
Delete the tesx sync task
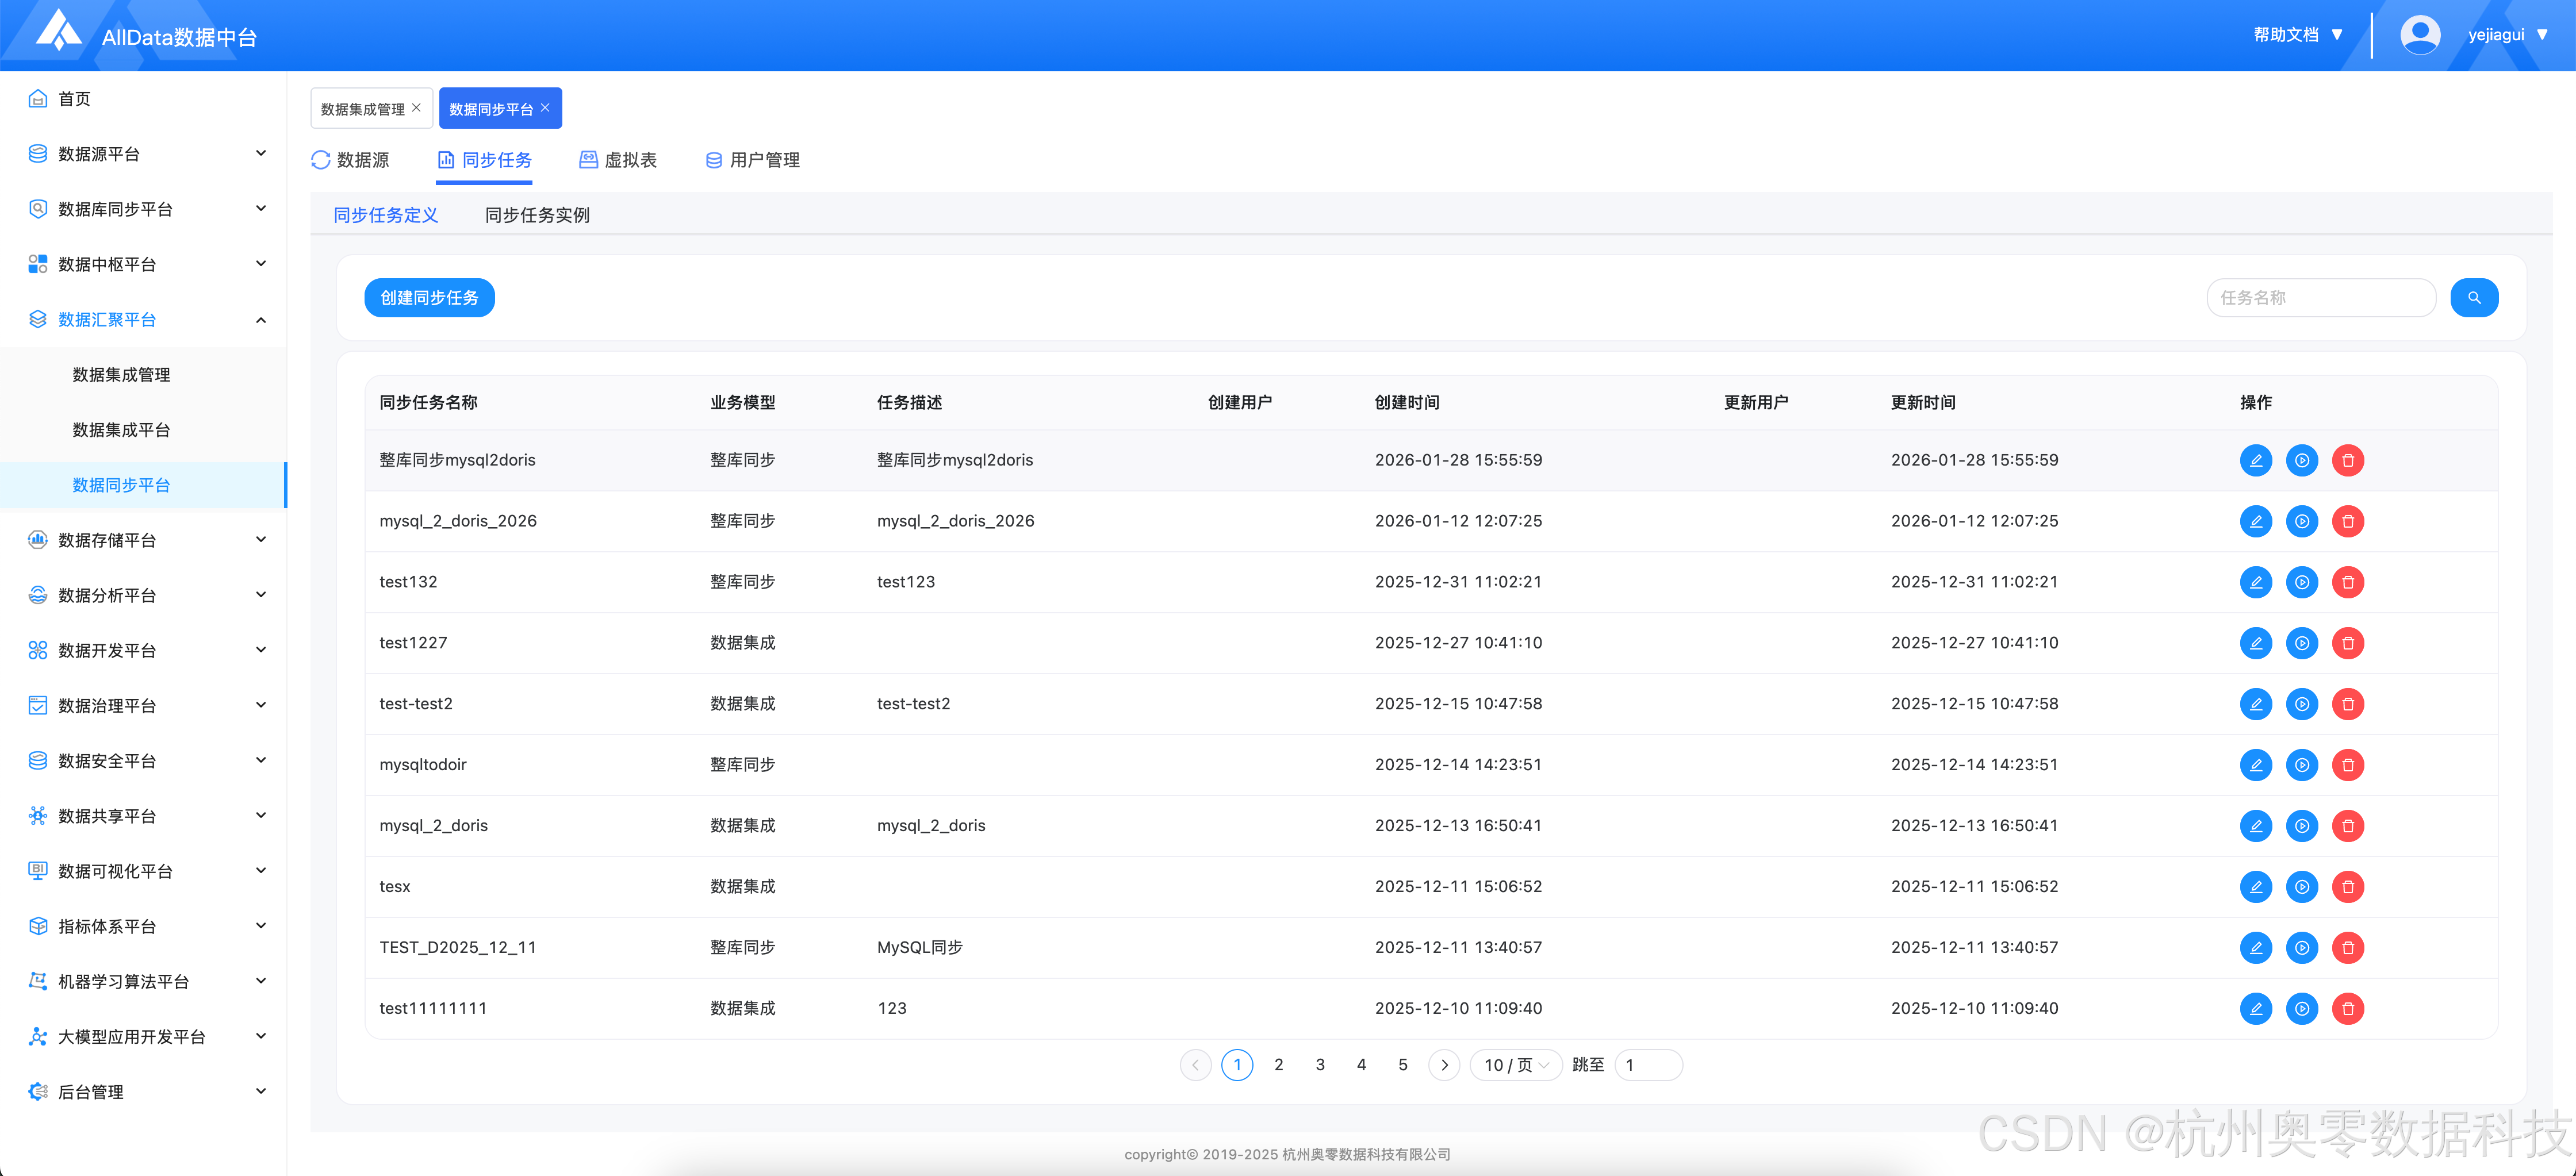tap(2347, 887)
